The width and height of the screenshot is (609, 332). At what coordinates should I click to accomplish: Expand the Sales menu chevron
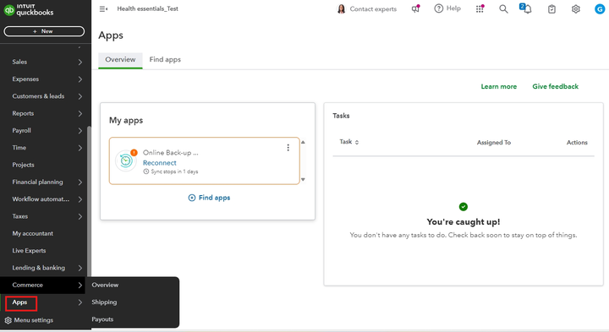tap(80, 62)
